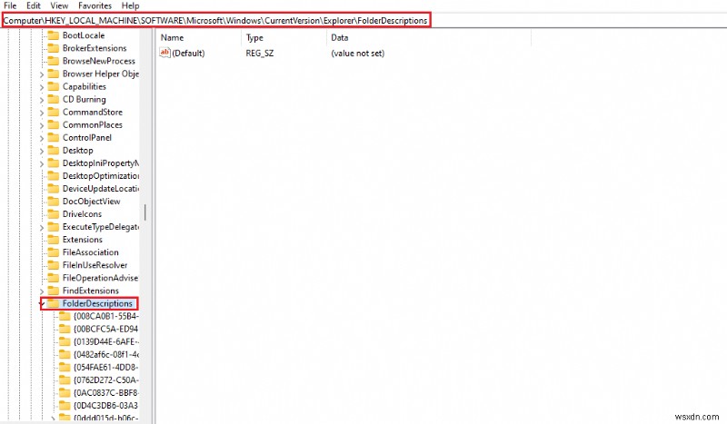
Task: Select the ExecuteTypeDelegates key
Action: tap(101, 227)
